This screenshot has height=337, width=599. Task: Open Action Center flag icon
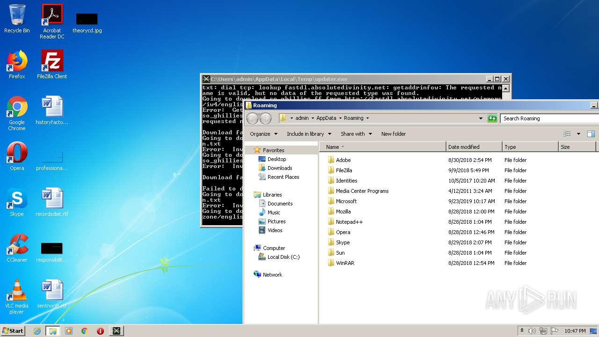point(555,331)
